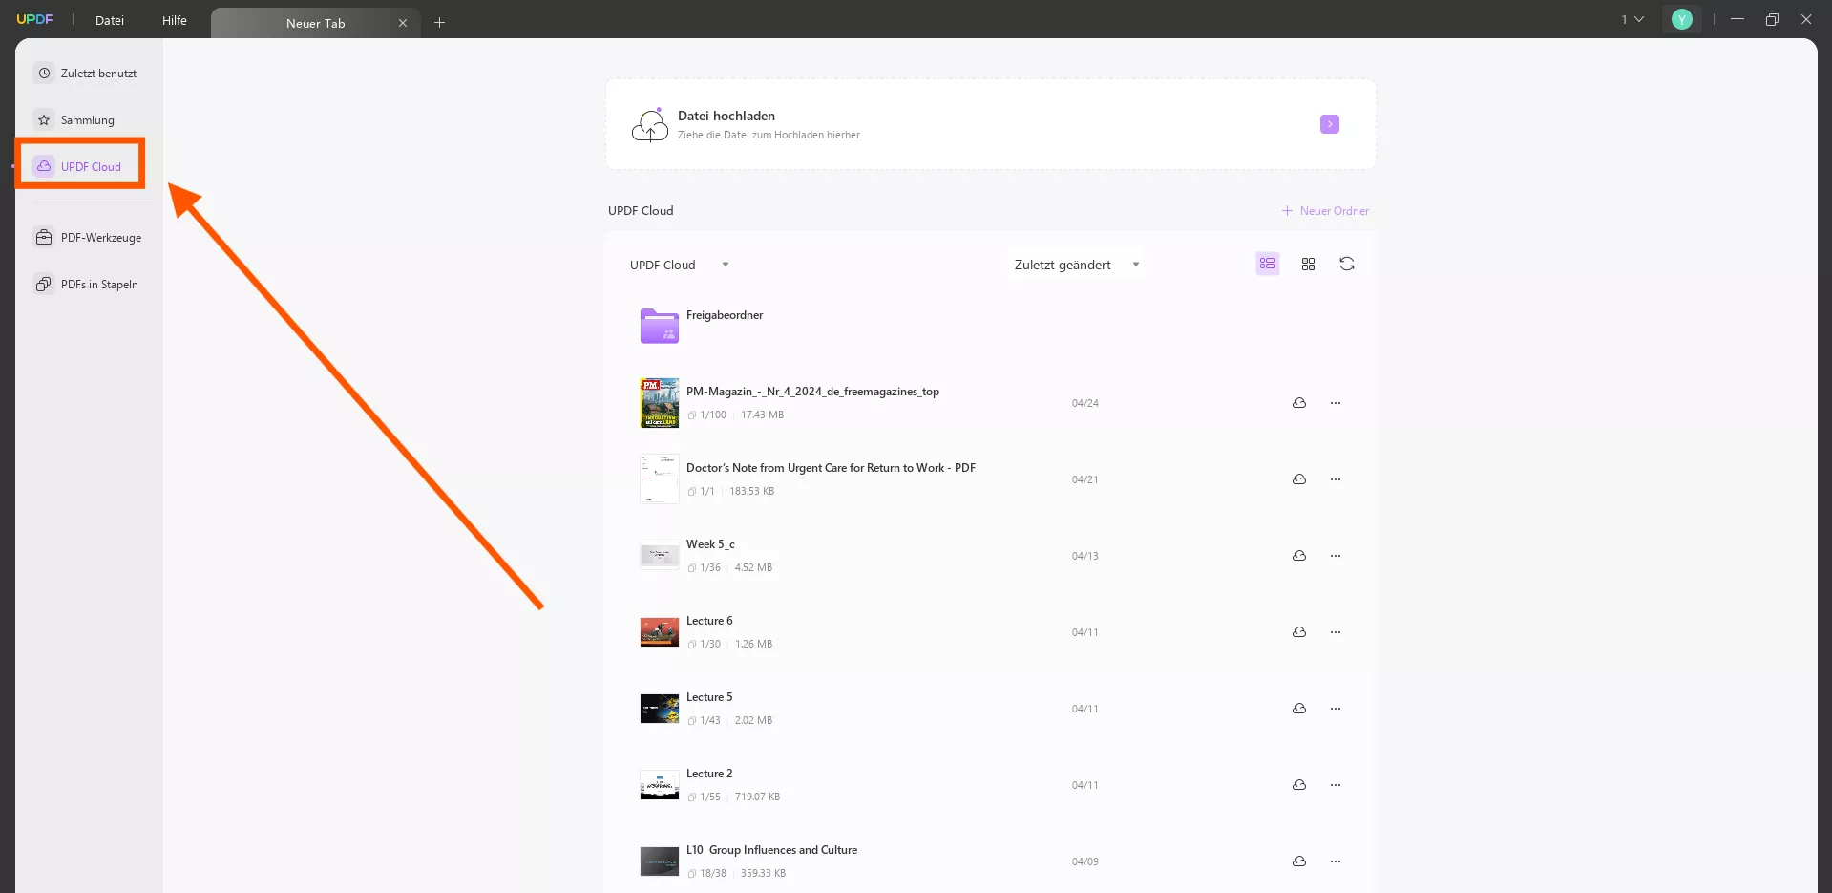
Task: Click cloud icon for Lecture 2
Action: click(1299, 785)
